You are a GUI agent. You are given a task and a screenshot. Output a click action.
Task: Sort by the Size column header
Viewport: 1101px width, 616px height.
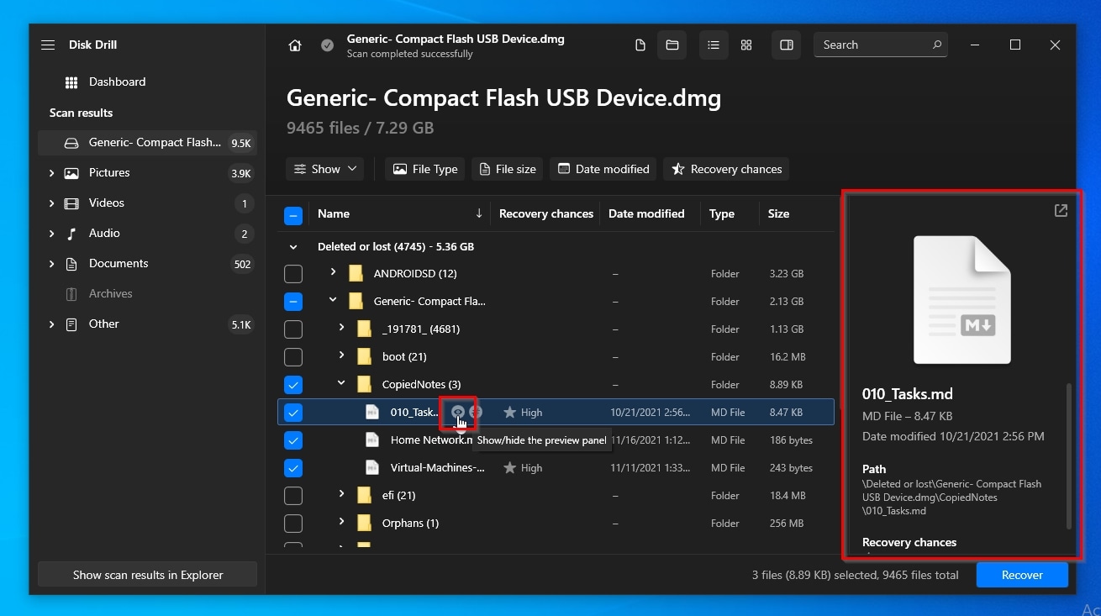point(778,213)
